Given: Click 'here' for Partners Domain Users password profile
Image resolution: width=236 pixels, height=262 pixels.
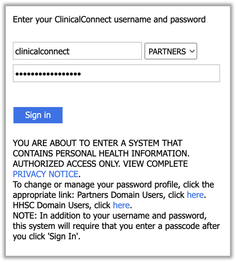Looking at the screenshot, I should [x=195, y=195].
